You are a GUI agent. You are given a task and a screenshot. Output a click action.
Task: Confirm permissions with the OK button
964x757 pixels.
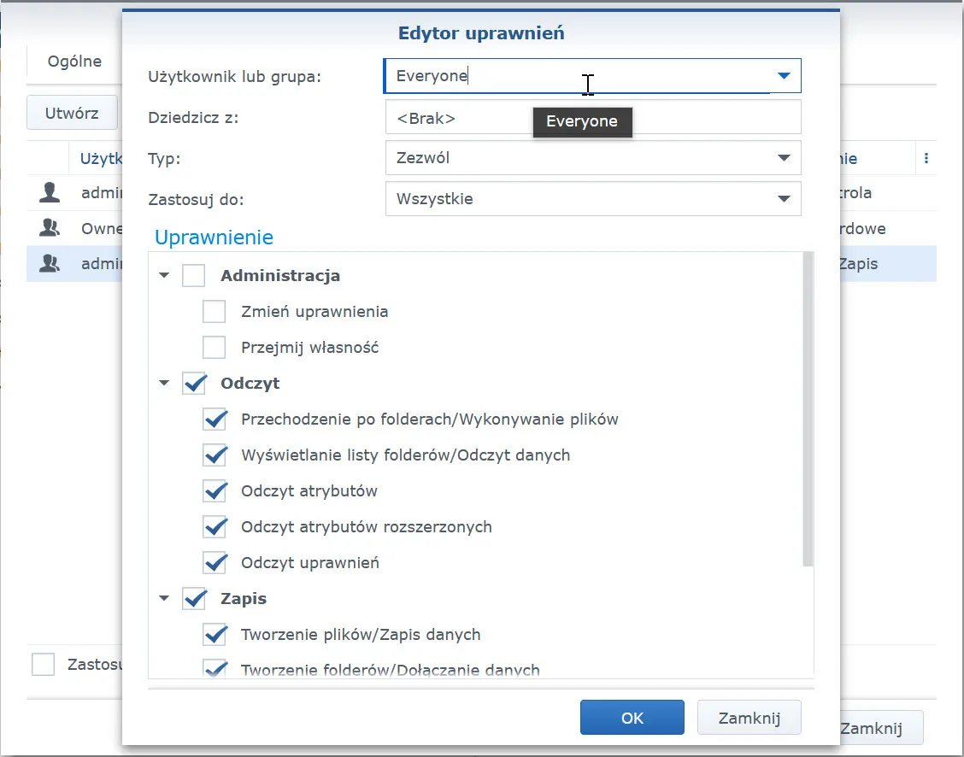(632, 718)
